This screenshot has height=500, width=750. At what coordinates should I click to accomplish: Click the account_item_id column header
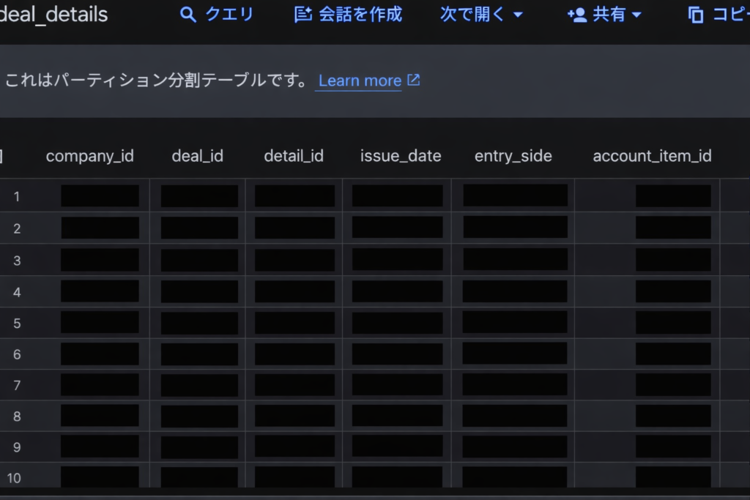tap(652, 156)
